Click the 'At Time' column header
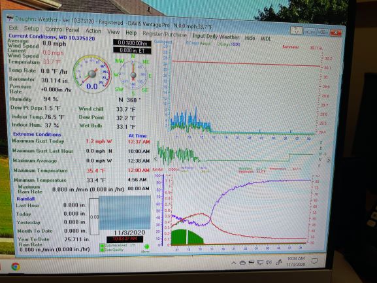 [x=137, y=135]
